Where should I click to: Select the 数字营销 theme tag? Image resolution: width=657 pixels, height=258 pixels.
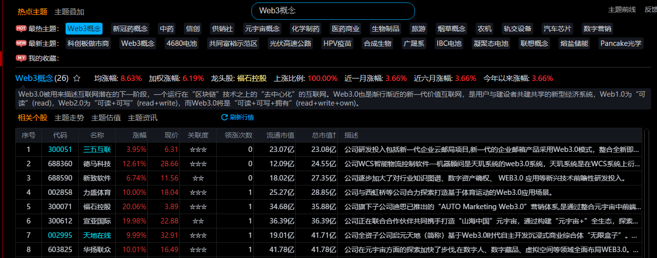click(597, 29)
